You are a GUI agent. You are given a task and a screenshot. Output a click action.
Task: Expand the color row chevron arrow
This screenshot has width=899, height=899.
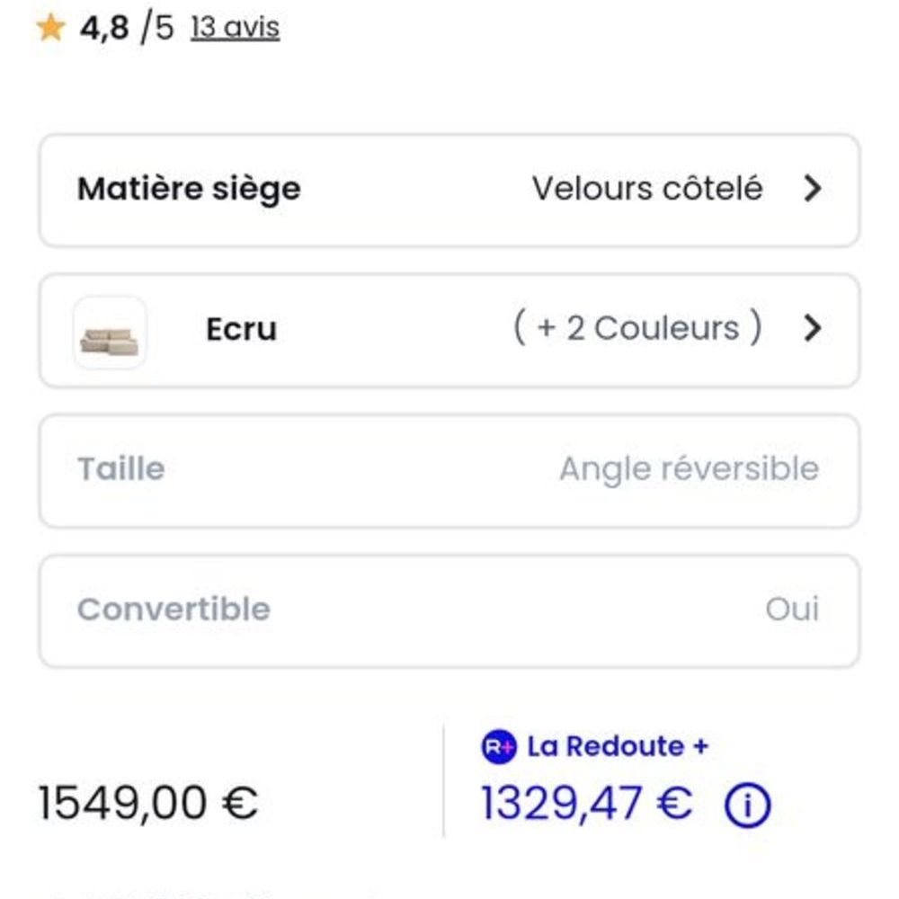coord(812,328)
